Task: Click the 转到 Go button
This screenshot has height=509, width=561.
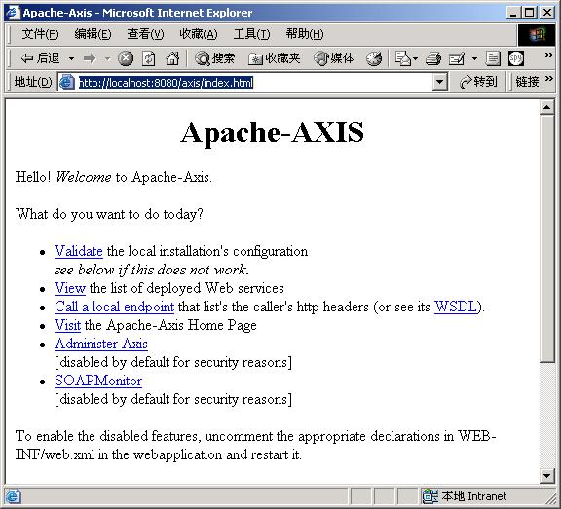Action: [478, 82]
